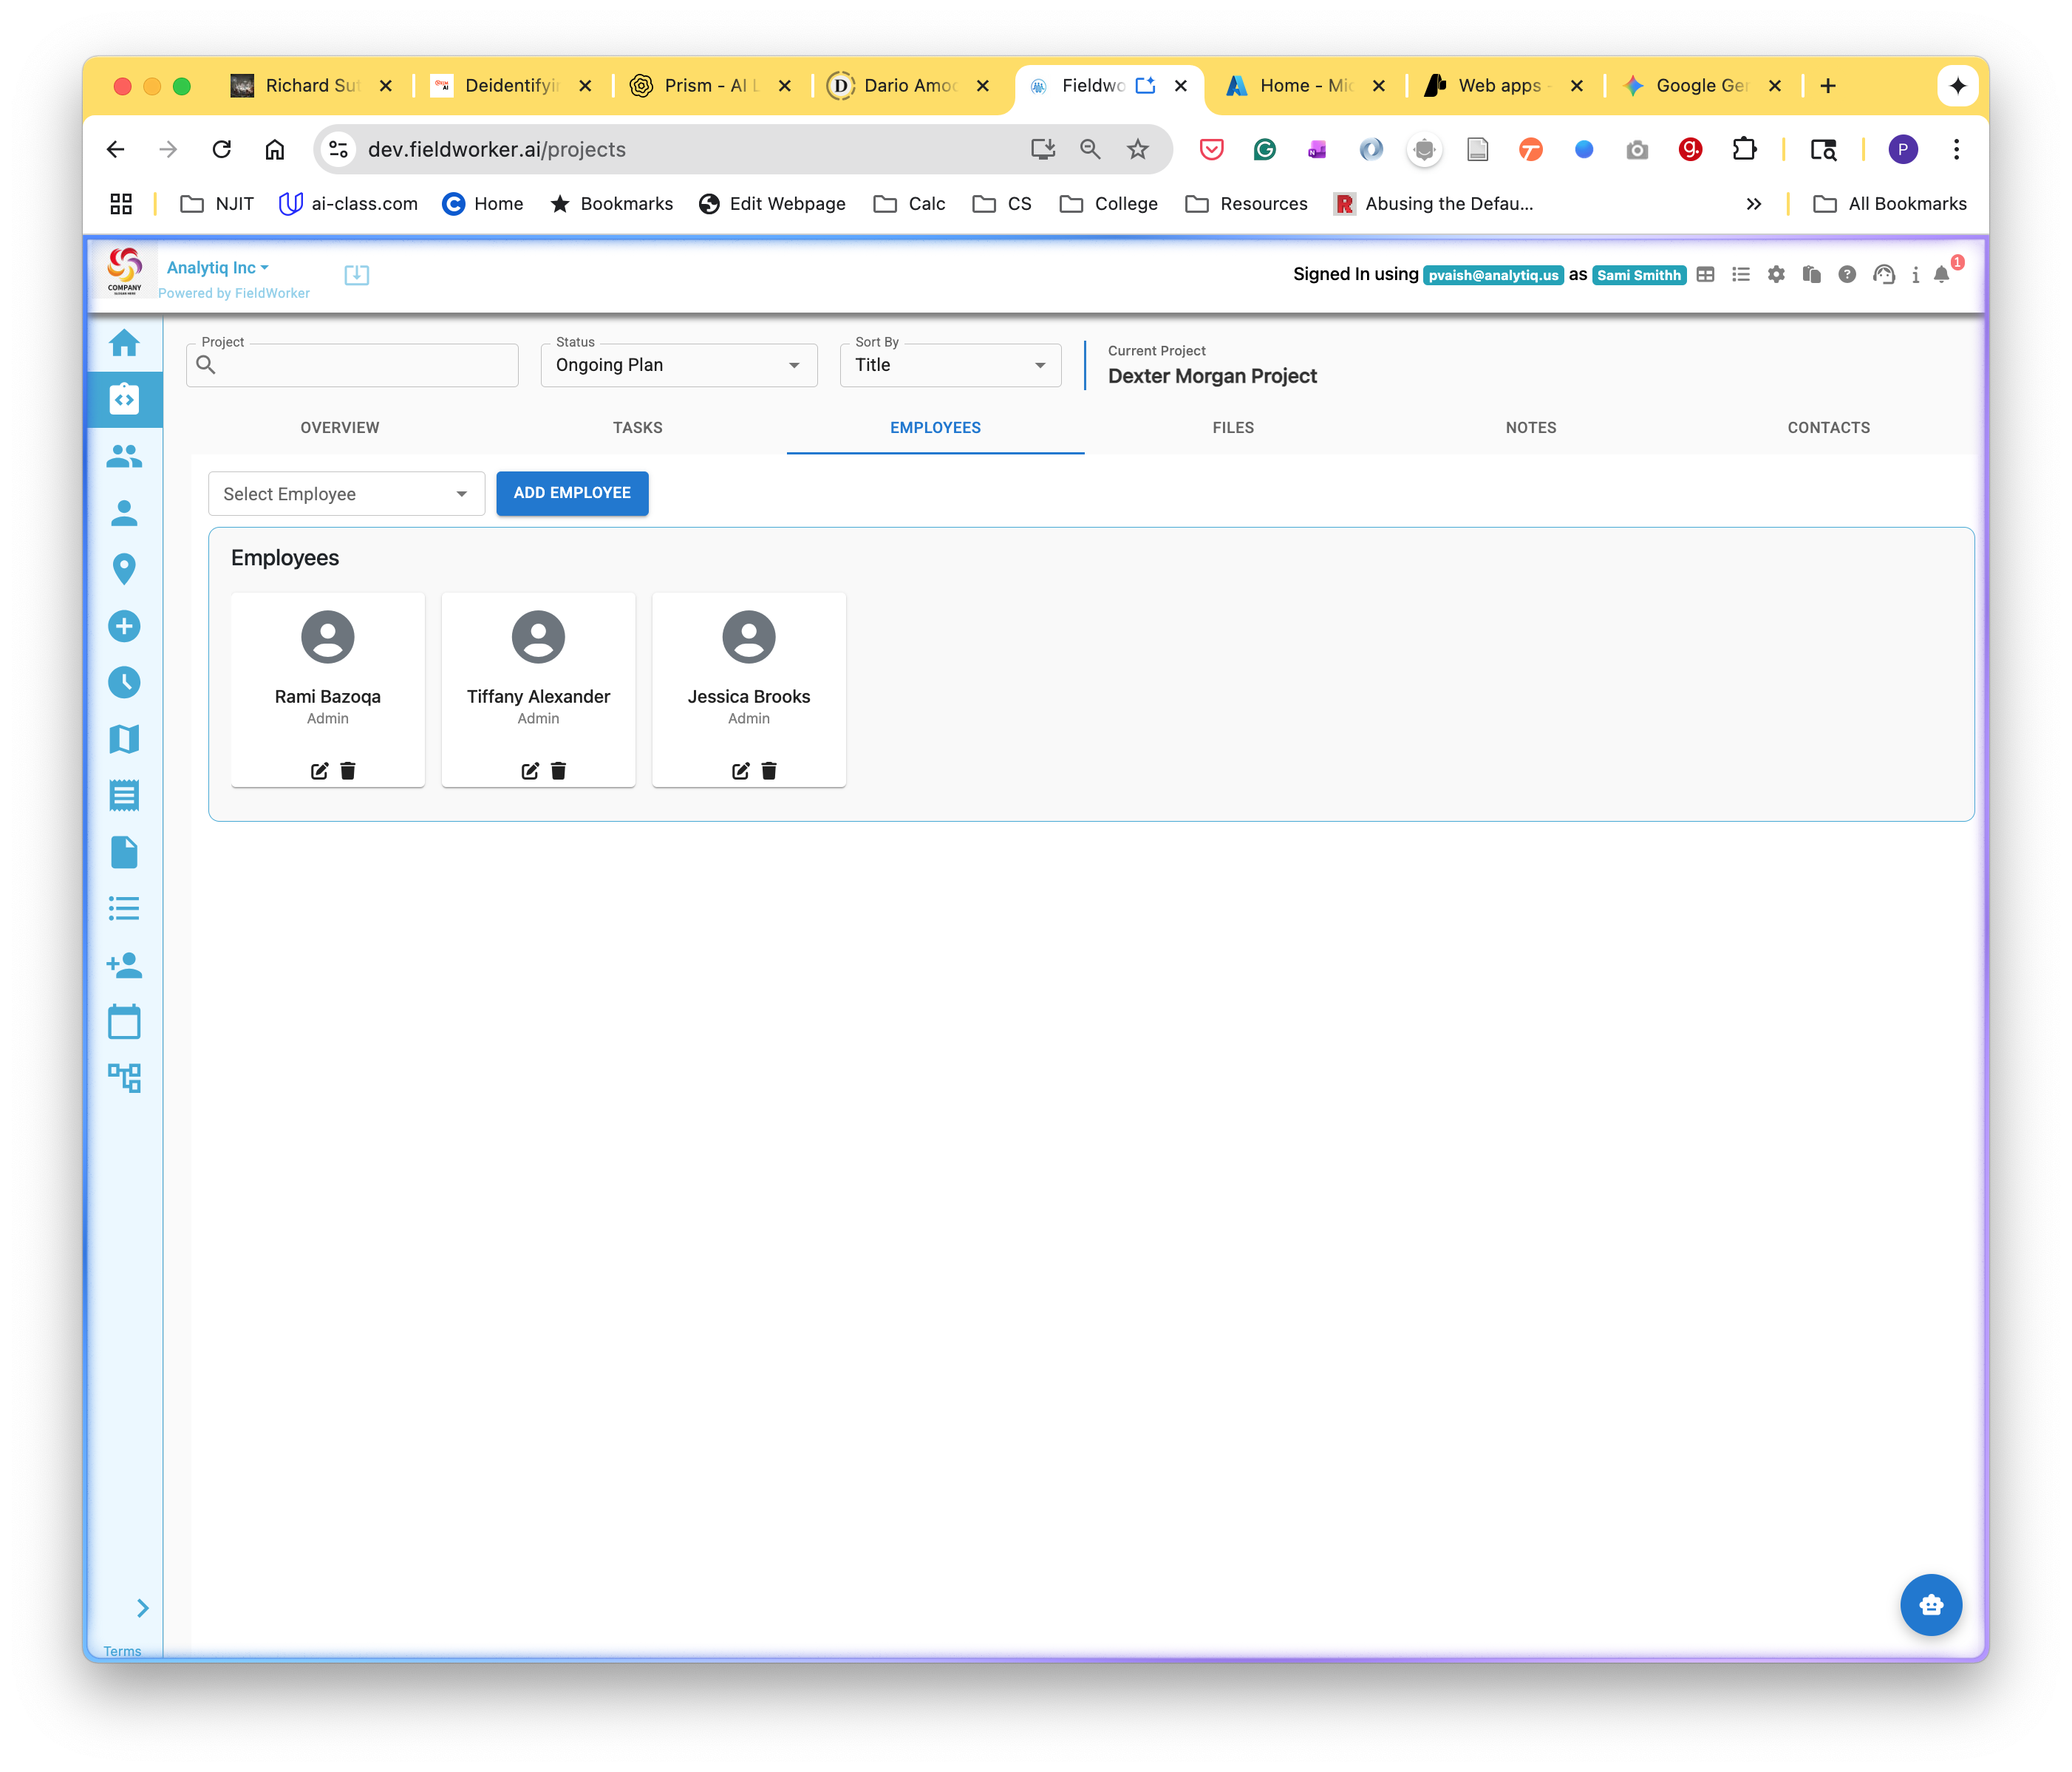Click the ADD EMPLOYEE button
Screen dimensions: 2072x1772
coord(572,493)
